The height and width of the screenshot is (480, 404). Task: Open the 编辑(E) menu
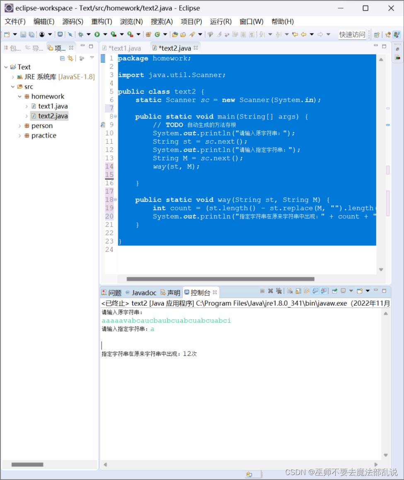click(x=44, y=22)
